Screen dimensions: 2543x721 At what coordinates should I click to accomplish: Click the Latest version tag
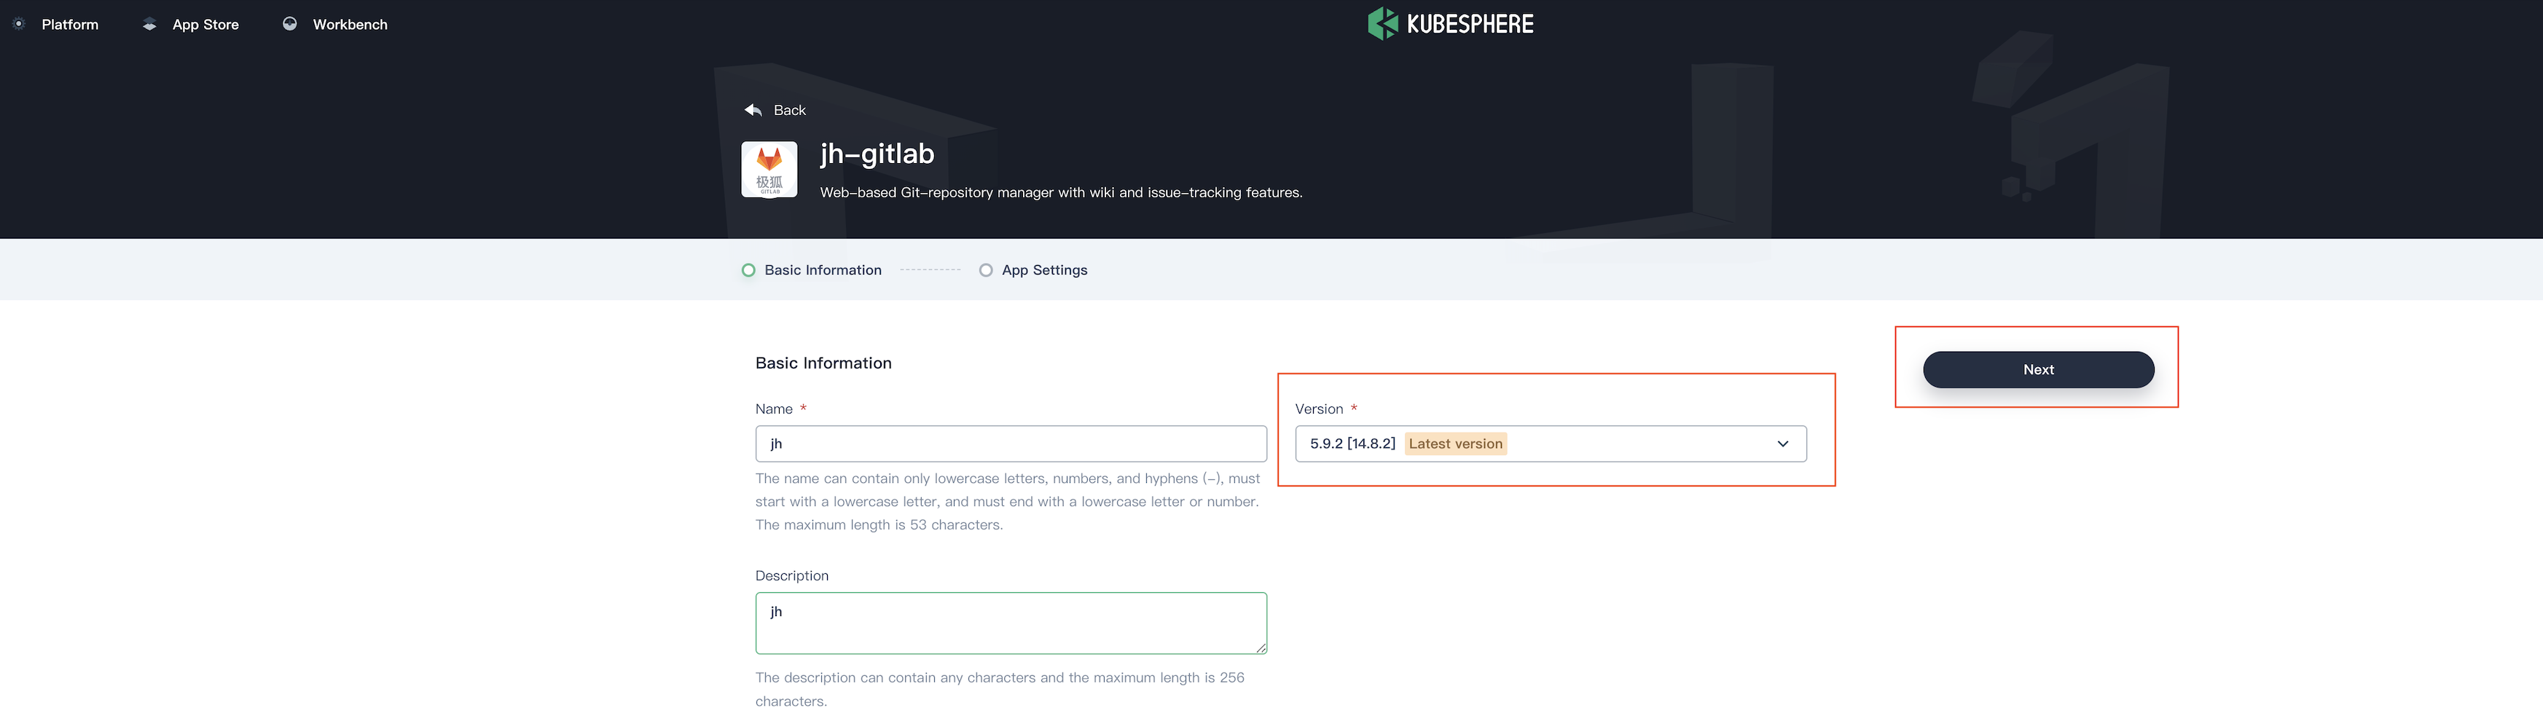[1455, 444]
